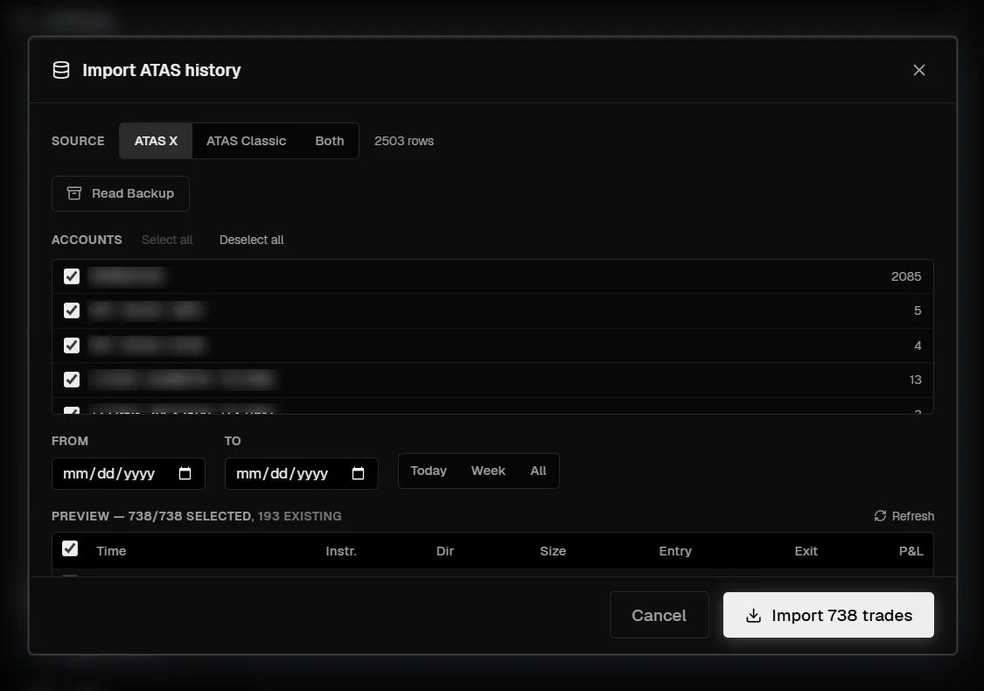984x691 pixels.
Task: Click the 193 EXISTING text
Action: 299,516
